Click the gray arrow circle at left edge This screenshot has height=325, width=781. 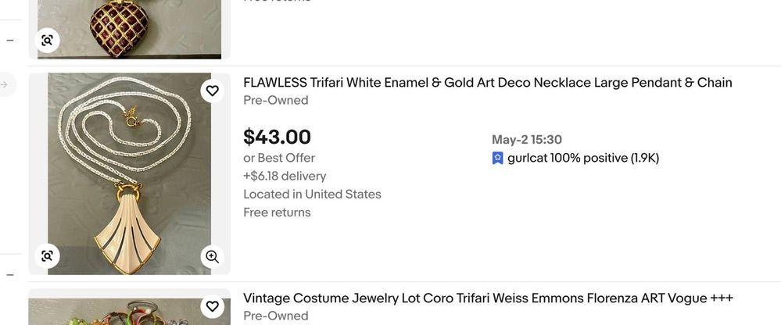point(5,84)
